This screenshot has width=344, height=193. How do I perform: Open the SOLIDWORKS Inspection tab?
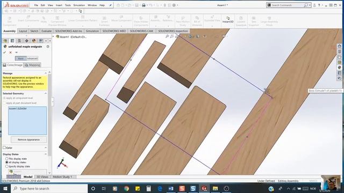[x=173, y=31]
